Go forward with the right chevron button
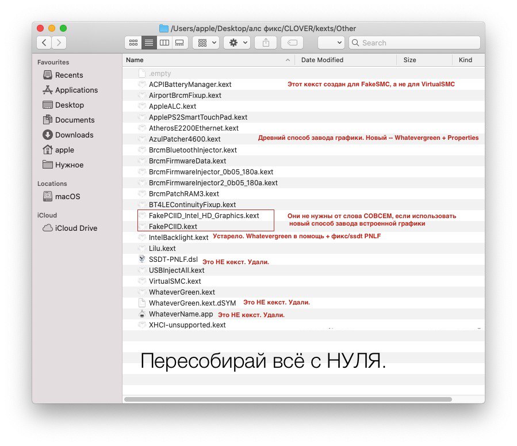Viewport: 517px width, 446px height. click(x=59, y=43)
